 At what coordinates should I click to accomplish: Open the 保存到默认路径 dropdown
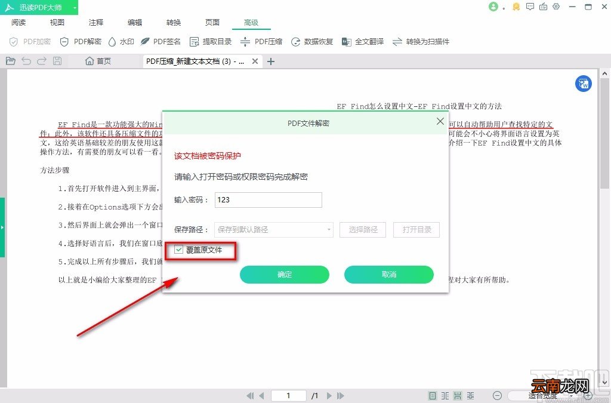(x=274, y=230)
